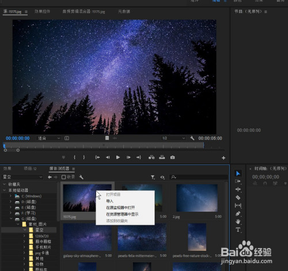Select the Hand tool
Screen dimensions: 288x271
pos(238,221)
